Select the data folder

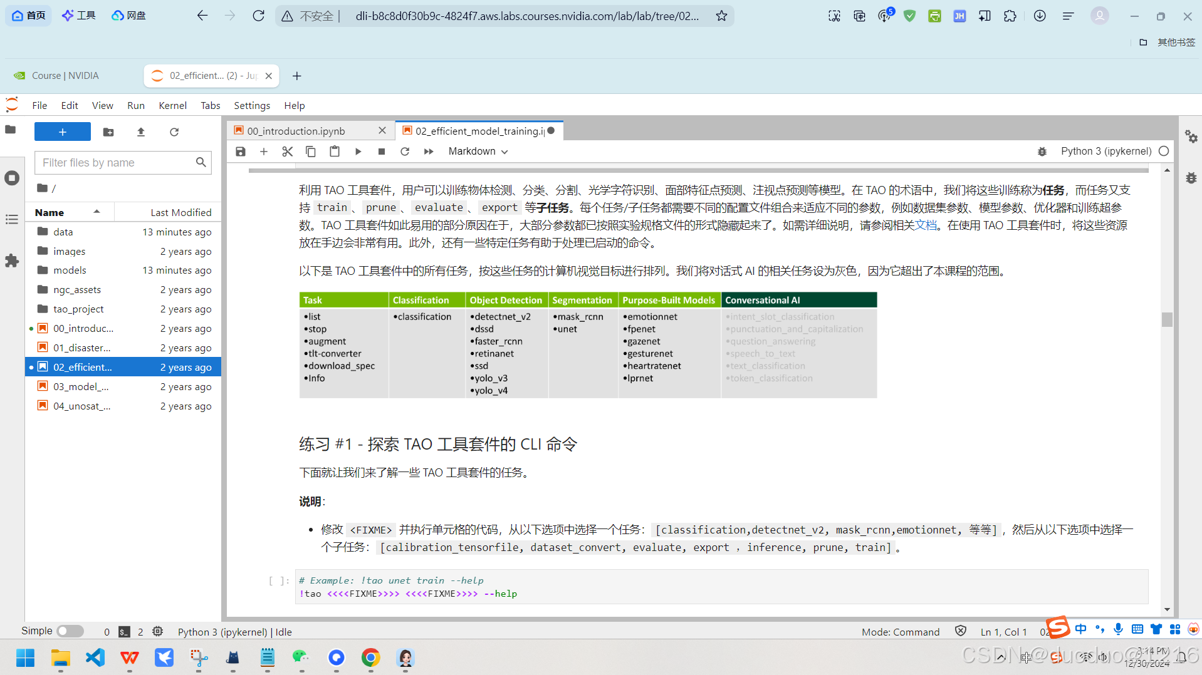click(123, 232)
